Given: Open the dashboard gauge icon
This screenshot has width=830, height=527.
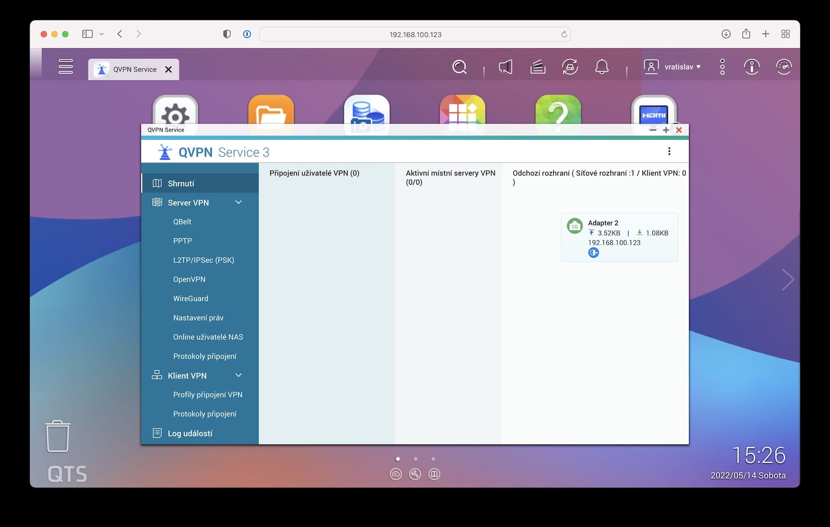Looking at the screenshot, I should (x=783, y=67).
